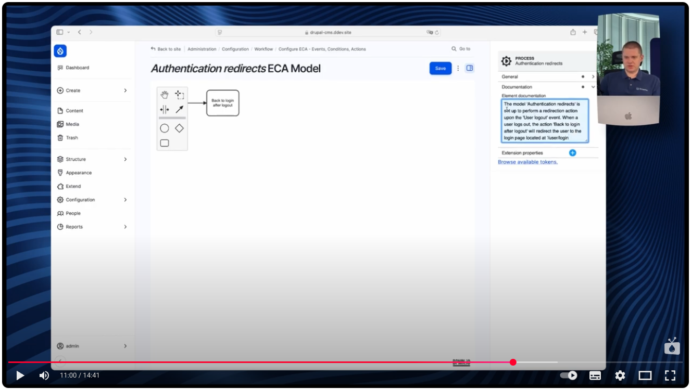The image size is (691, 389).
Task: Mute the video player audio
Action: tap(44, 375)
